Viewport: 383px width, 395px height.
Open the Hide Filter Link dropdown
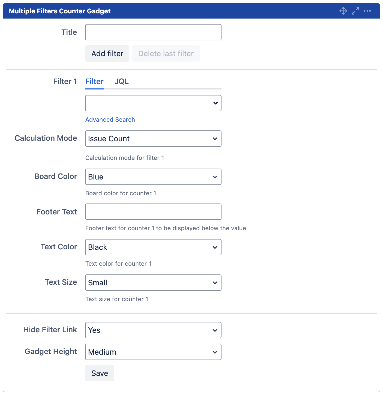pyautogui.click(x=153, y=330)
